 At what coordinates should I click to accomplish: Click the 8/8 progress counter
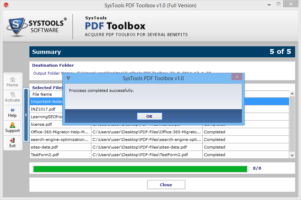(257, 168)
